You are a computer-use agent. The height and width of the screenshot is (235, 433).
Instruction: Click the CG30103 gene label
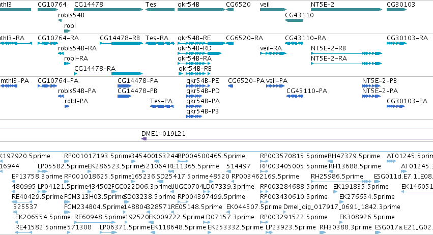(401, 5)
